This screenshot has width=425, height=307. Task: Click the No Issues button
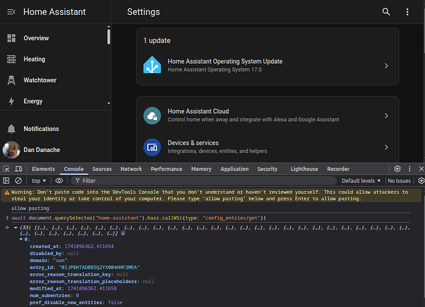click(x=399, y=181)
